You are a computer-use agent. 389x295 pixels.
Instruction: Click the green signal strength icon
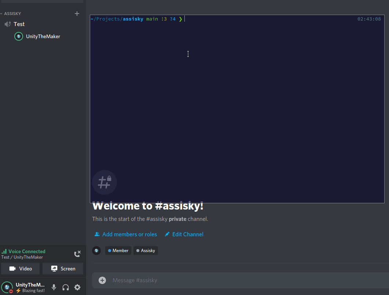4,251
